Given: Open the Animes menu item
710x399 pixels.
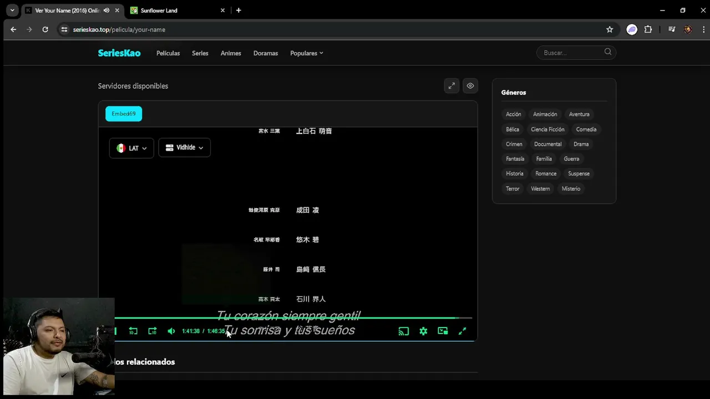Looking at the screenshot, I should click(x=231, y=53).
